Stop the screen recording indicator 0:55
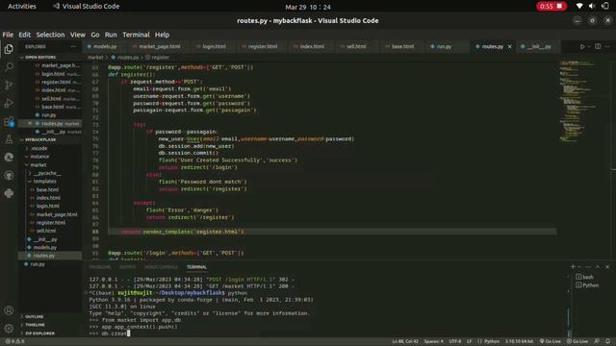Screen dimensions: 616x346 [552, 7]
